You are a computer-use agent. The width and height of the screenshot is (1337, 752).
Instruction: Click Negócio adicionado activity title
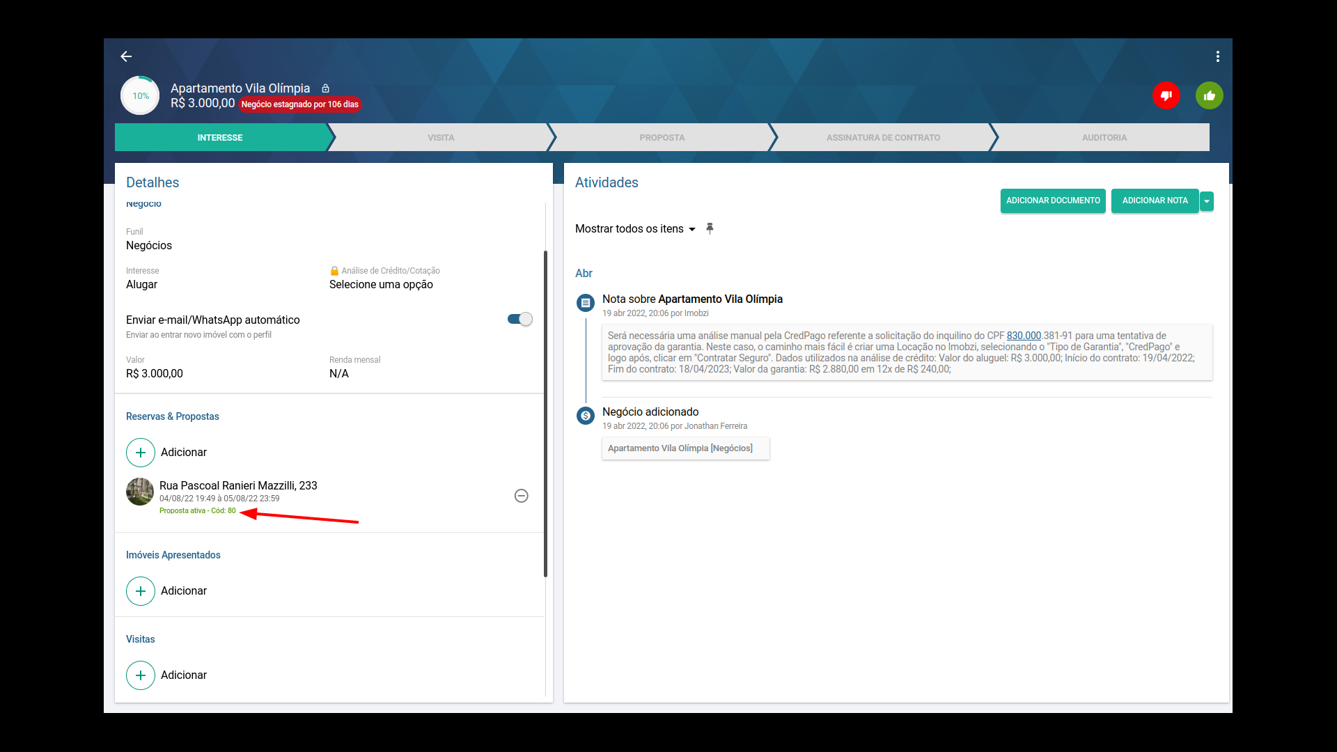[650, 412]
